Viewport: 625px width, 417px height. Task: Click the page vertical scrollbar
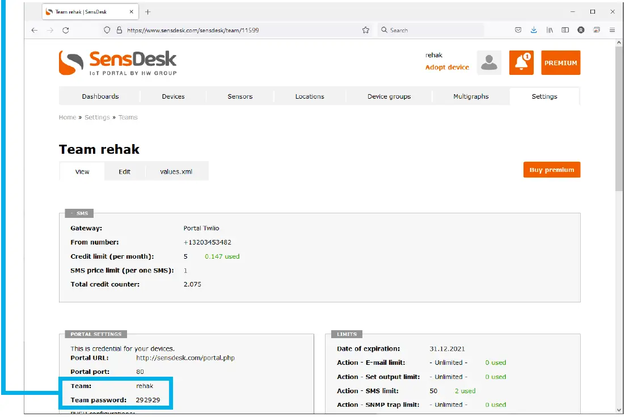click(x=619, y=120)
